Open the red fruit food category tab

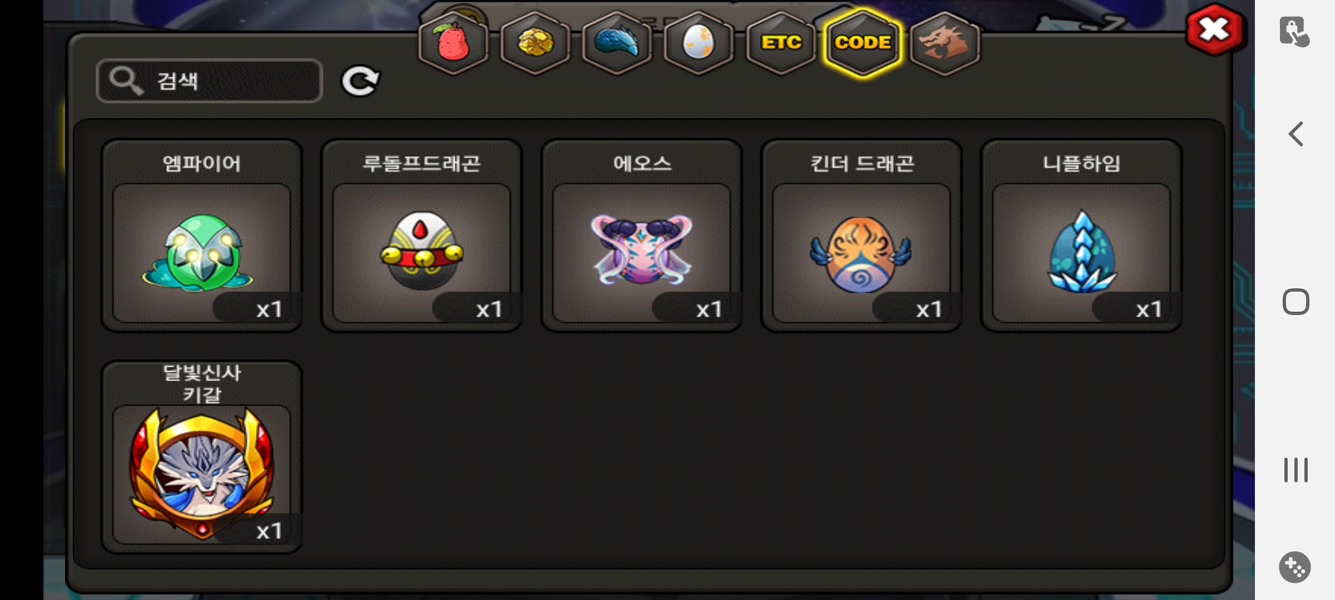coord(453,43)
